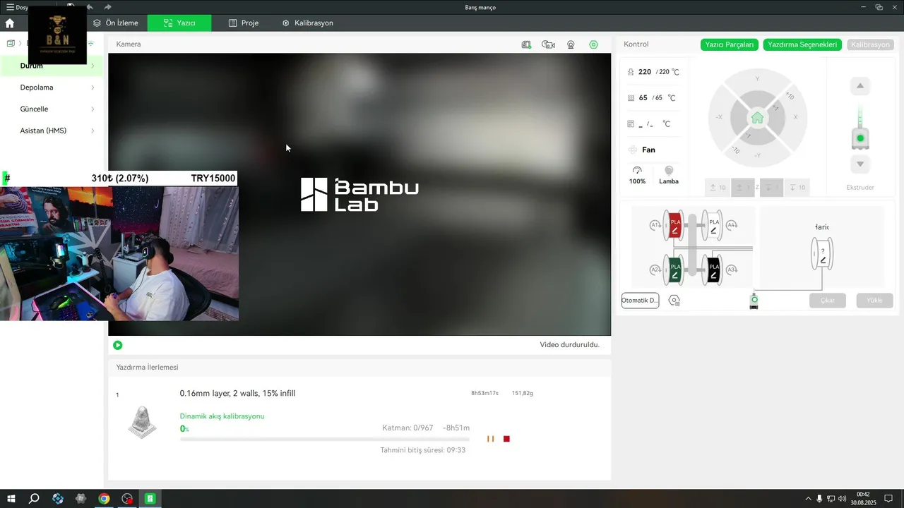
Task: Click the Çıkar unload button
Action: pyautogui.click(x=827, y=301)
